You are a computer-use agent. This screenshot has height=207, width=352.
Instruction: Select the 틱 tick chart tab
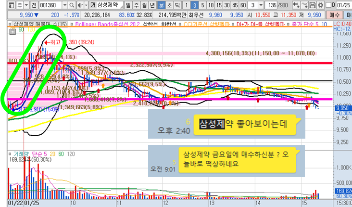(x=177, y=5)
